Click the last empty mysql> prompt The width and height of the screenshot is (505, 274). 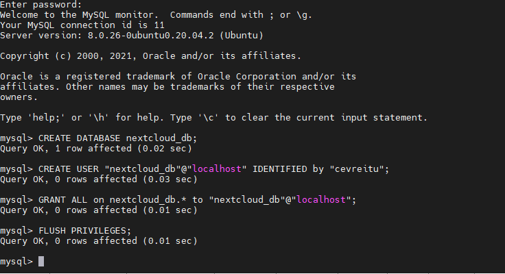tap(16, 262)
